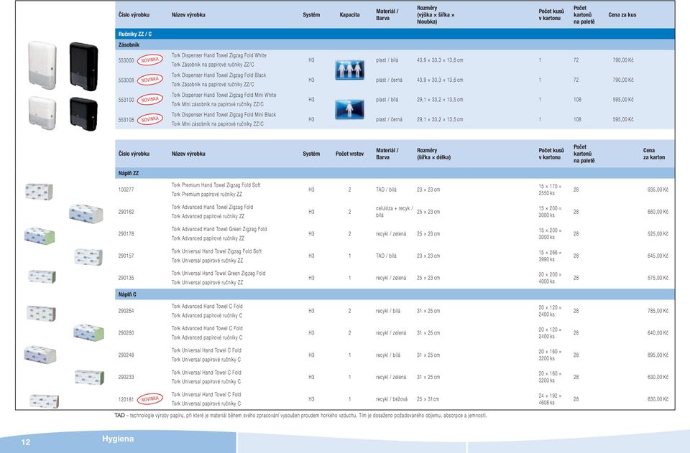Click the 'Kapacita' column header
690x453 pixels.
[x=349, y=15]
